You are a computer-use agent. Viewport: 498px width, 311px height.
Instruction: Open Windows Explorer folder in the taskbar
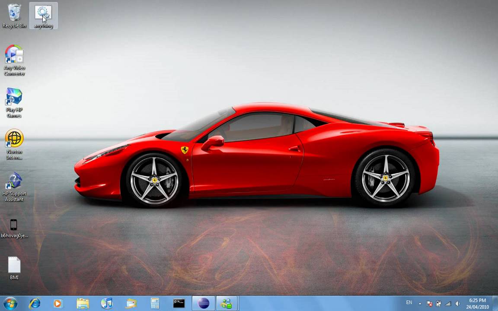83,303
